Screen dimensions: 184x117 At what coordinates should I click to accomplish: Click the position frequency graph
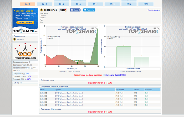(x=70, y=47)
